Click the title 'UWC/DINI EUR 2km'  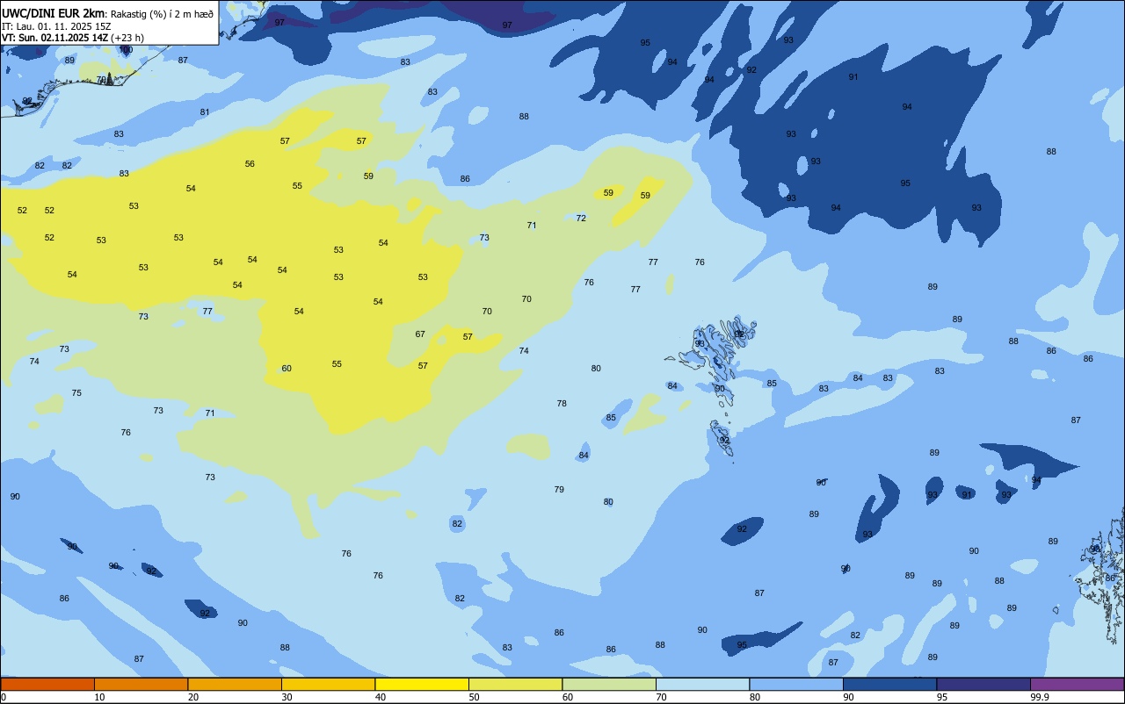(x=54, y=12)
